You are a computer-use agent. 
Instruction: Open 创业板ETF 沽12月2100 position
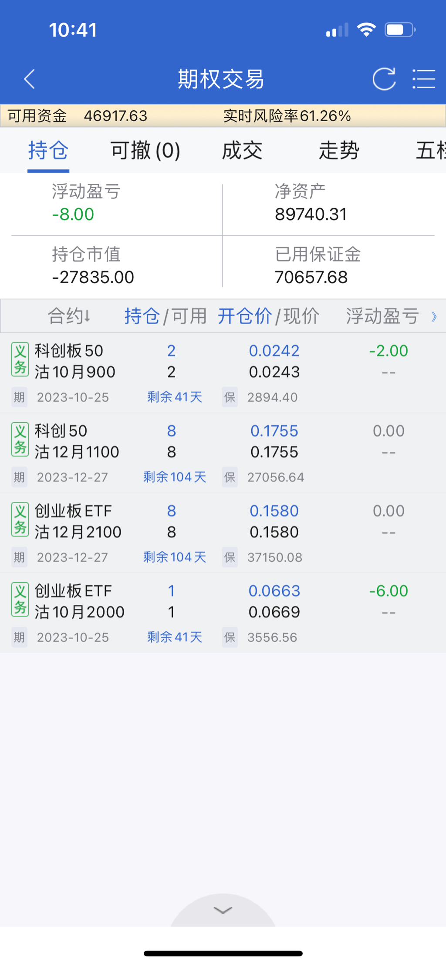pos(78,522)
